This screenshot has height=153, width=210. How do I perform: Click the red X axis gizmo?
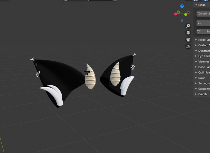coord(188,13)
